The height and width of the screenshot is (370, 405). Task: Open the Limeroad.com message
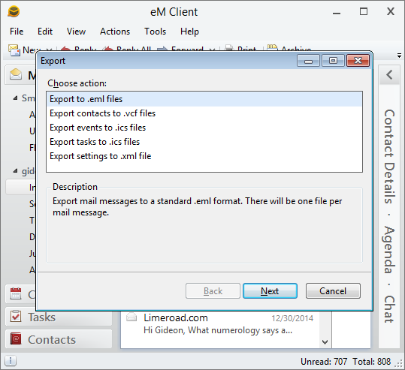[220, 324]
